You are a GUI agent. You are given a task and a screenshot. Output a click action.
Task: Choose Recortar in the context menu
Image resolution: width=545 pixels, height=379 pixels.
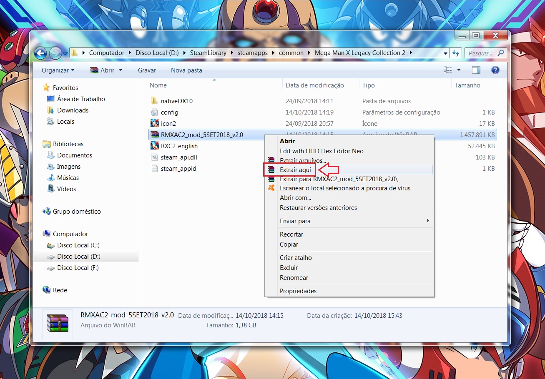click(349, 234)
